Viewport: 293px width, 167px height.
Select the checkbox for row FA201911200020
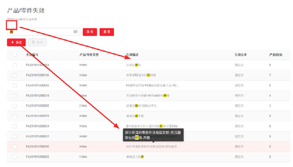pos(15,157)
